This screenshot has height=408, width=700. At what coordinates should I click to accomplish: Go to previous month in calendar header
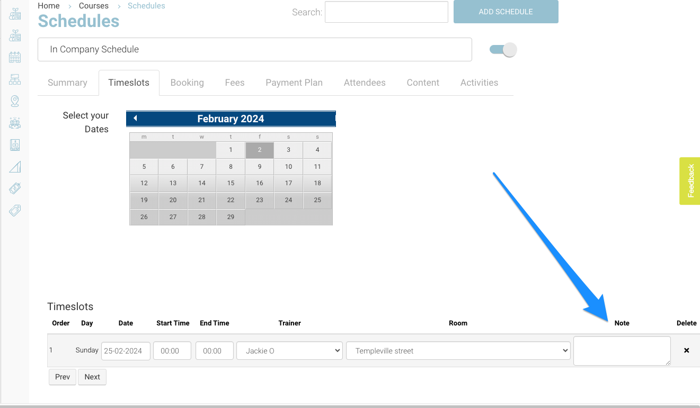pos(135,119)
